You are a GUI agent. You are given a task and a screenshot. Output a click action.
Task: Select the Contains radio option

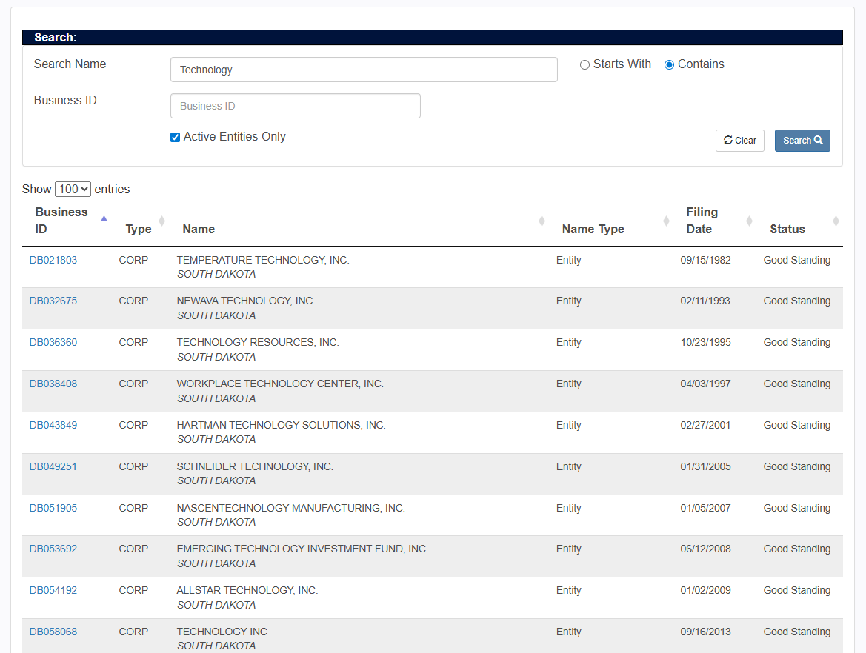(x=670, y=65)
